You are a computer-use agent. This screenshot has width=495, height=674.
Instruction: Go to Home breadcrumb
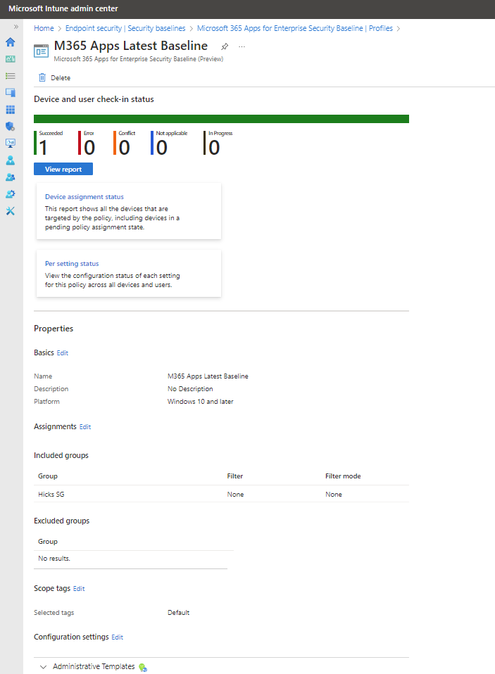[44, 28]
